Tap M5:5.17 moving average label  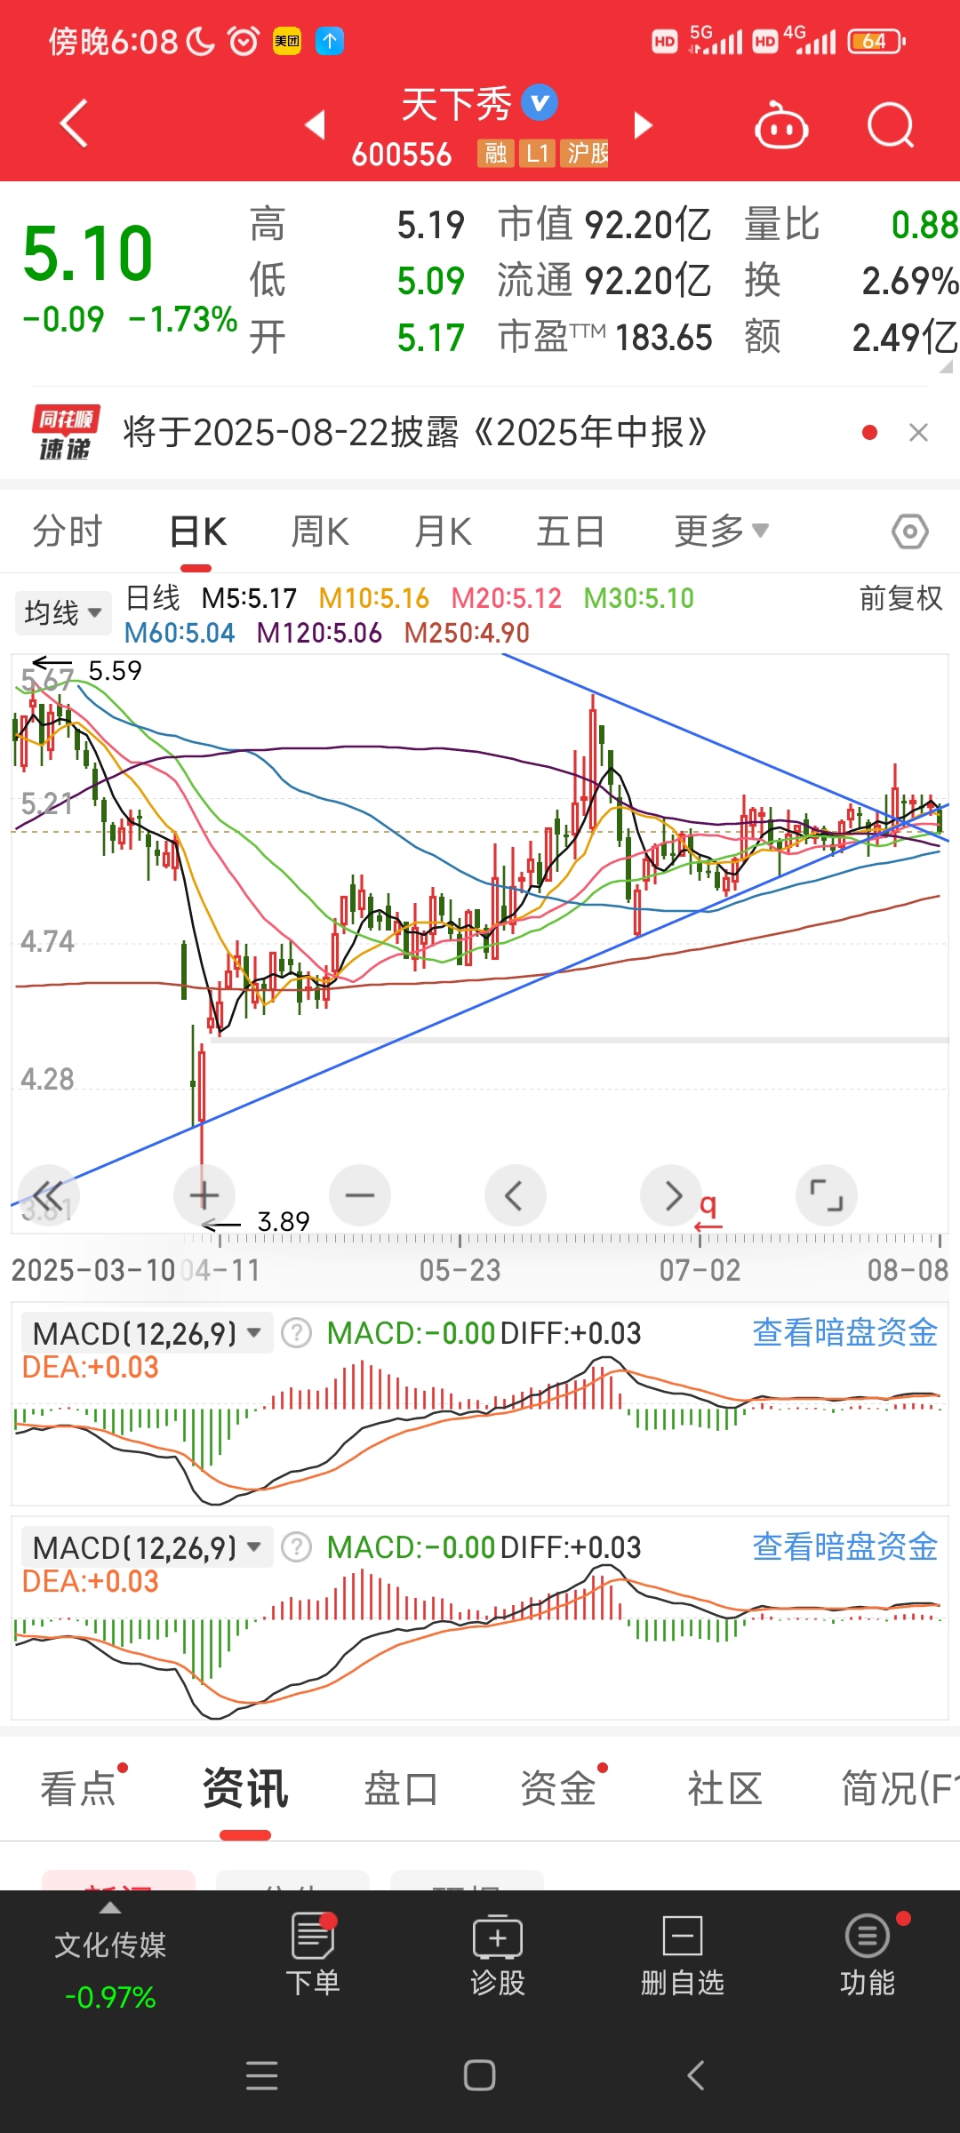(249, 598)
